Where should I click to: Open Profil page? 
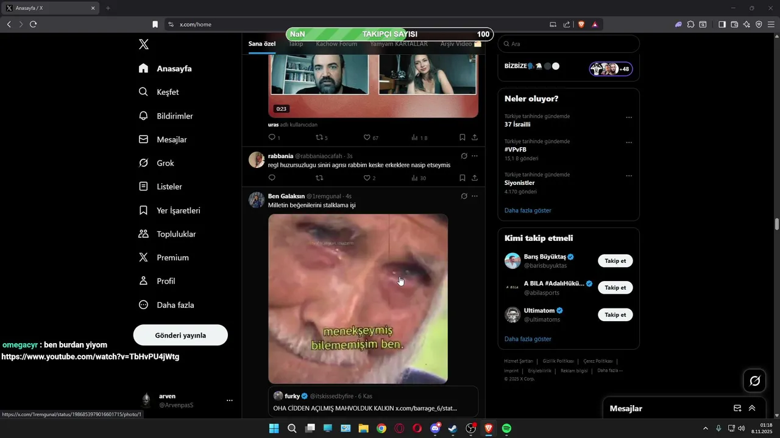click(157, 281)
